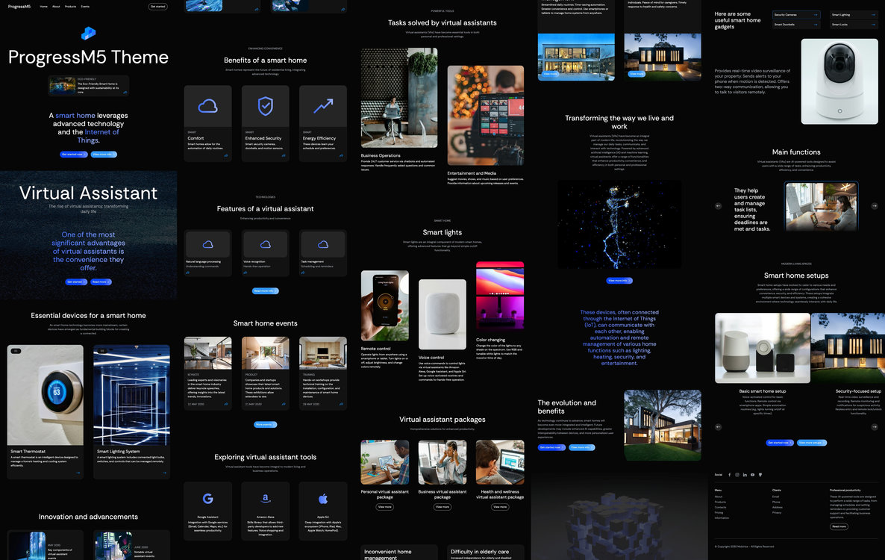The height and width of the screenshot is (560, 885).
Task: Go to previous slide in Main functions carousel
Action: coord(719,205)
